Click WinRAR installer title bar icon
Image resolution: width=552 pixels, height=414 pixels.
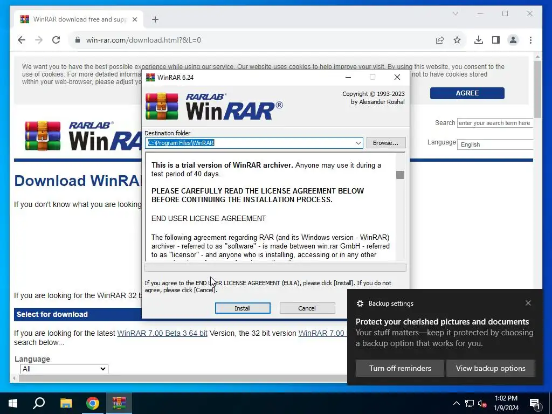click(150, 77)
